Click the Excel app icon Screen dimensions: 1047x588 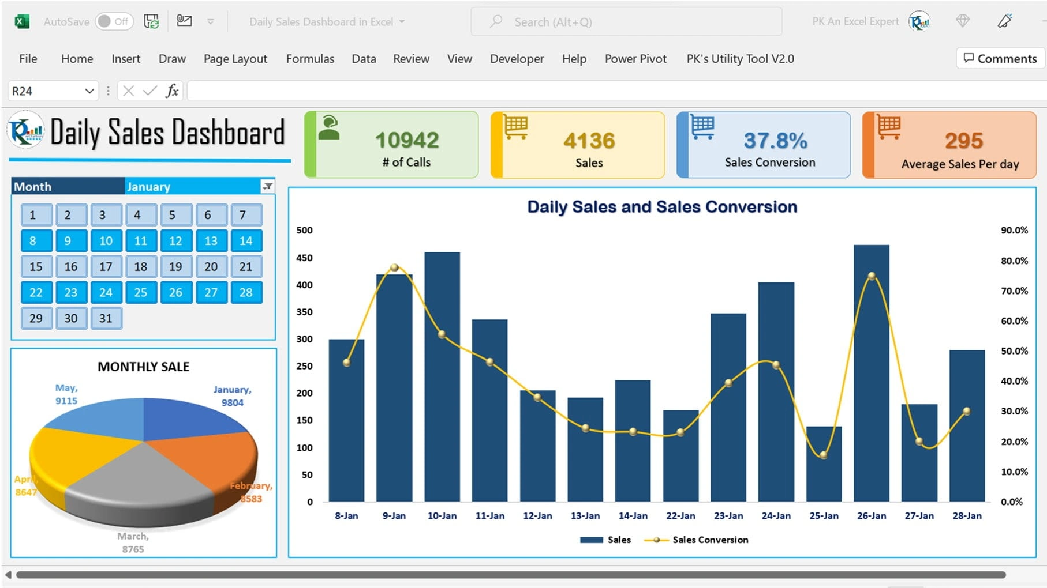[22, 22]
